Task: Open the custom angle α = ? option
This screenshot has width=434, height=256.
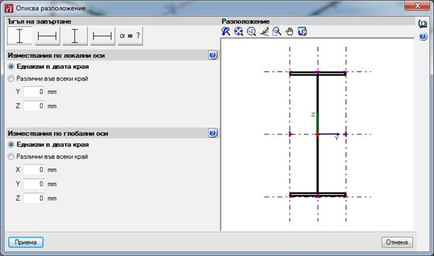Action: 130,36
